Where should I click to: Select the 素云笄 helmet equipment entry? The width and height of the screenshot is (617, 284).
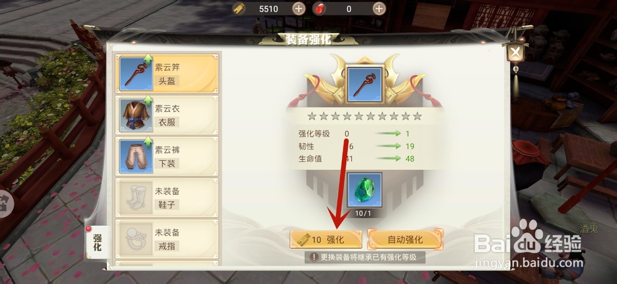167,73
